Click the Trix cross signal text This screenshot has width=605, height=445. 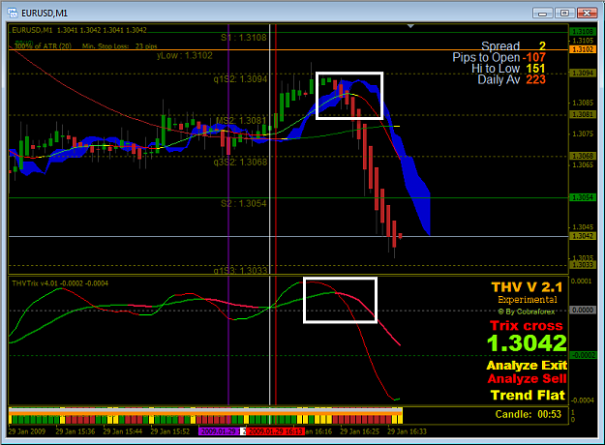(x=527, y=326)
